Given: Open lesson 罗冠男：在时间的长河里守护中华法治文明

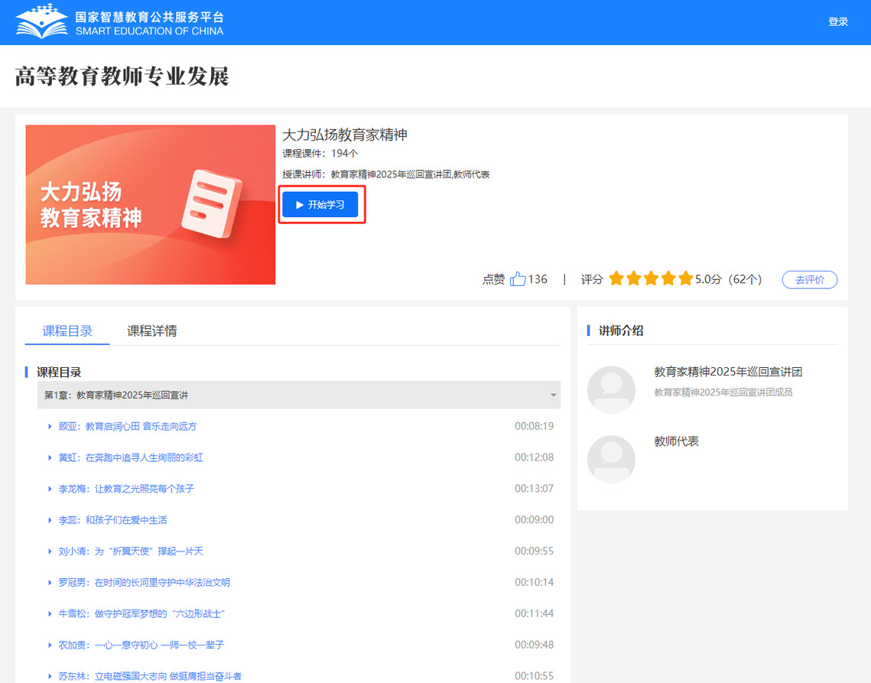Looking at the screenshot, I should point(144,582).
